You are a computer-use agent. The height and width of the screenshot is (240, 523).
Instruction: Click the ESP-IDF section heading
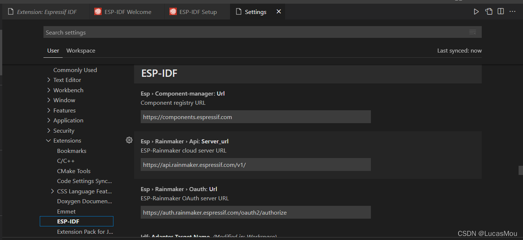(x=159, y=73)
